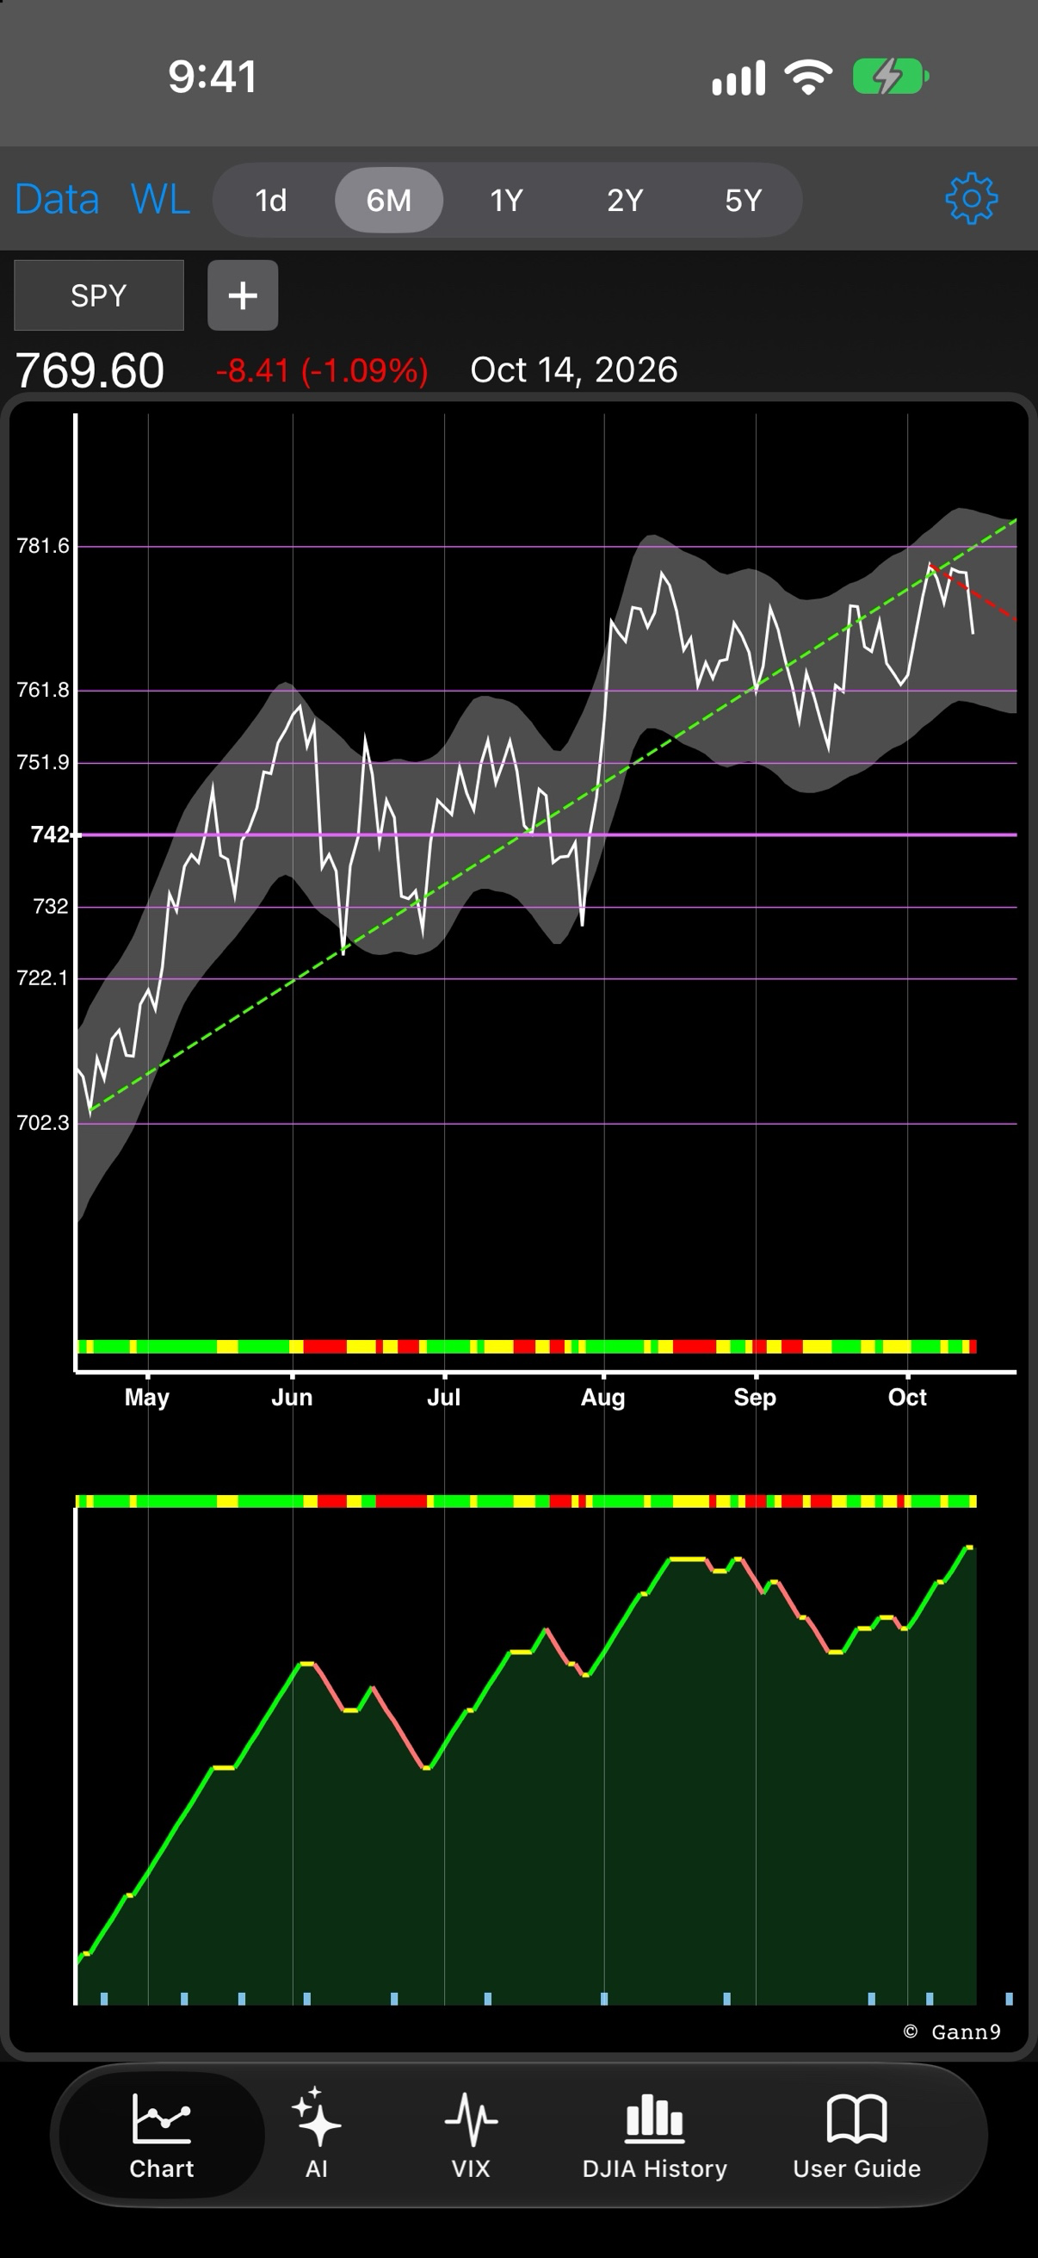The width and height of the screenshot is (1038, 2258).
Task: Click the May axis label
Action: click(147, 1397)
